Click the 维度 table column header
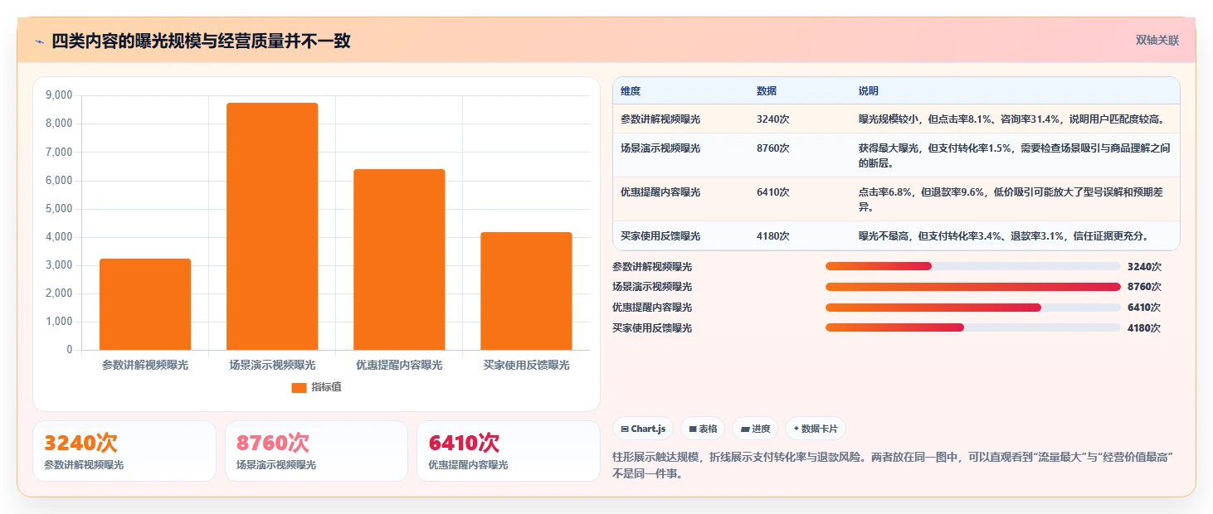Screen dimensions: 1213x514 coord(631,91)
